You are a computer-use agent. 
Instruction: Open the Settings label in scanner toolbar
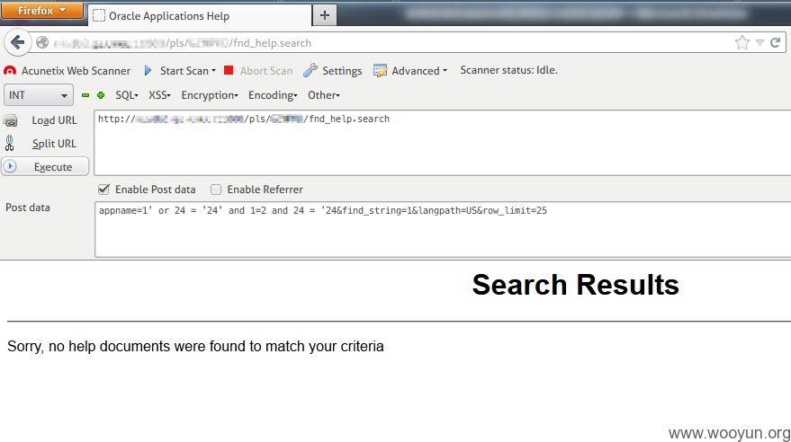click(x=342, y=71)
